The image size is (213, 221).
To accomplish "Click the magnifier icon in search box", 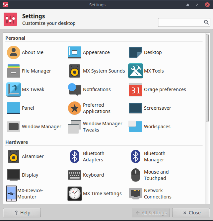I will click(x=206, y=22).
